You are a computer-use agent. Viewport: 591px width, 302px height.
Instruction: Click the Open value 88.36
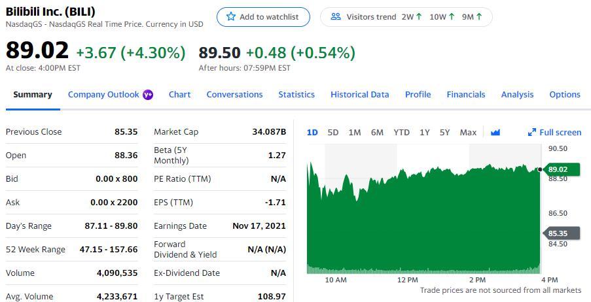(126, 155)
